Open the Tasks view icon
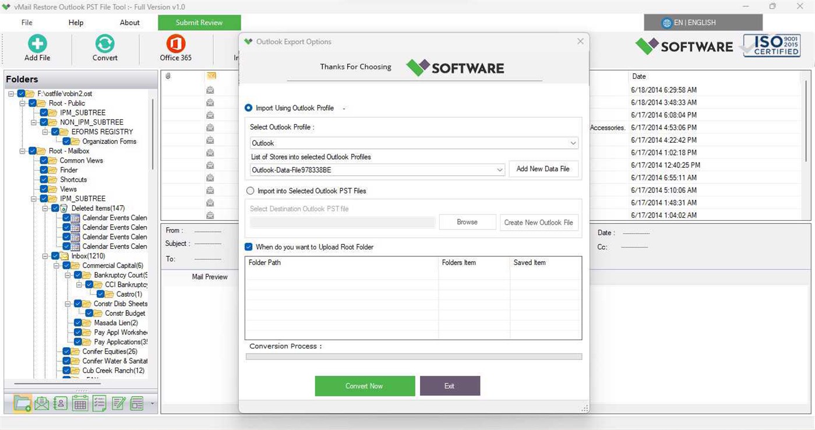This screenshot has width=815, height=430. point(99,403)
